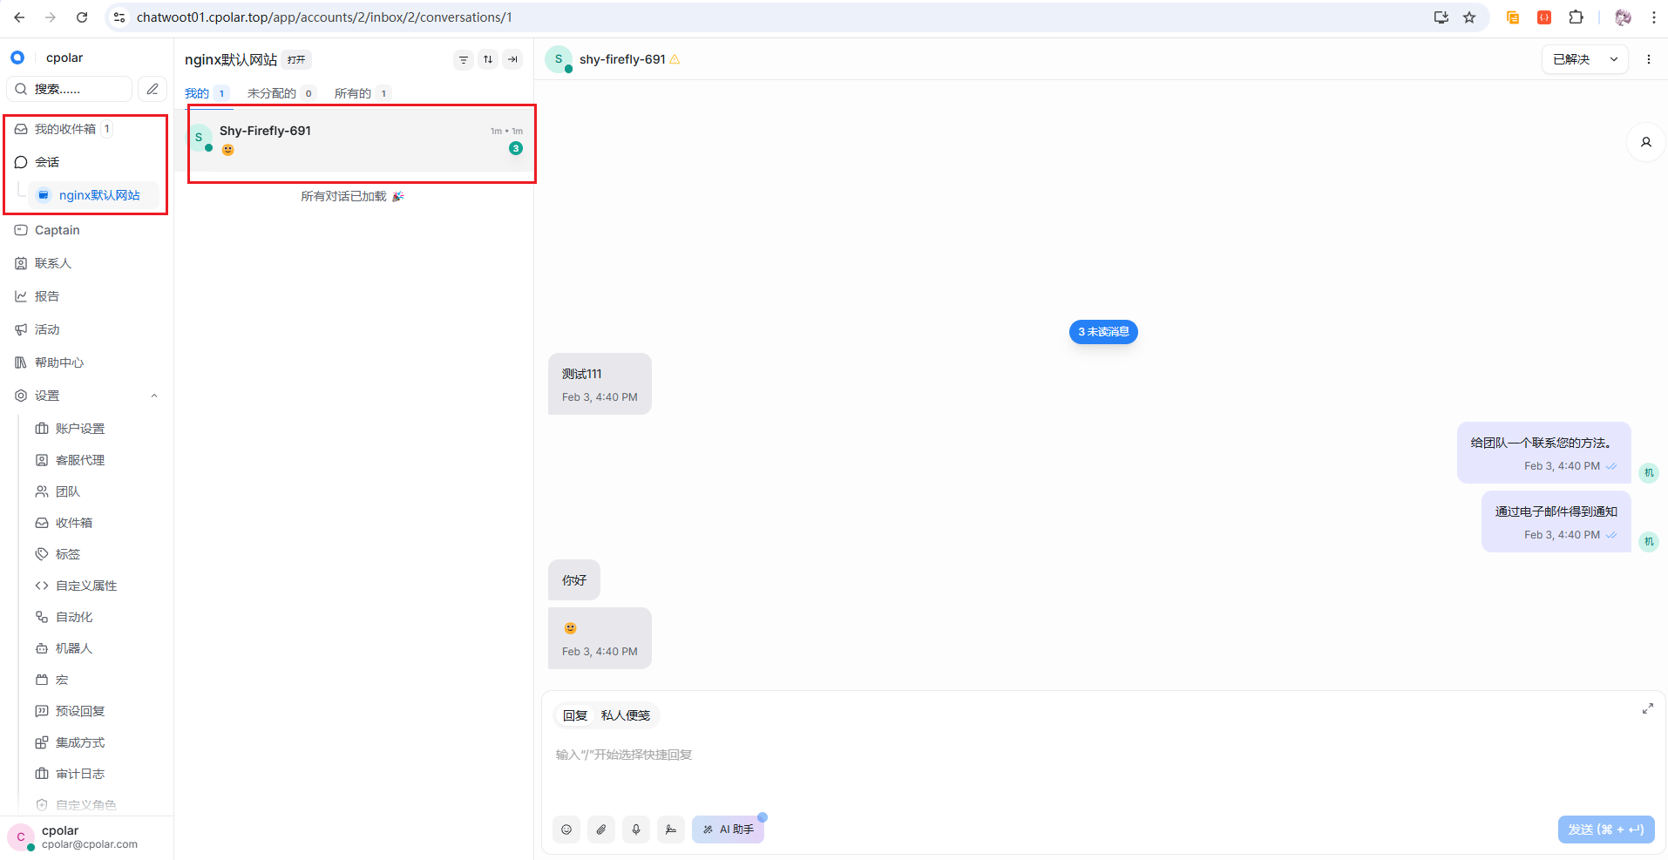
Task: Open conversation filter options
Action: pos(464,59)
